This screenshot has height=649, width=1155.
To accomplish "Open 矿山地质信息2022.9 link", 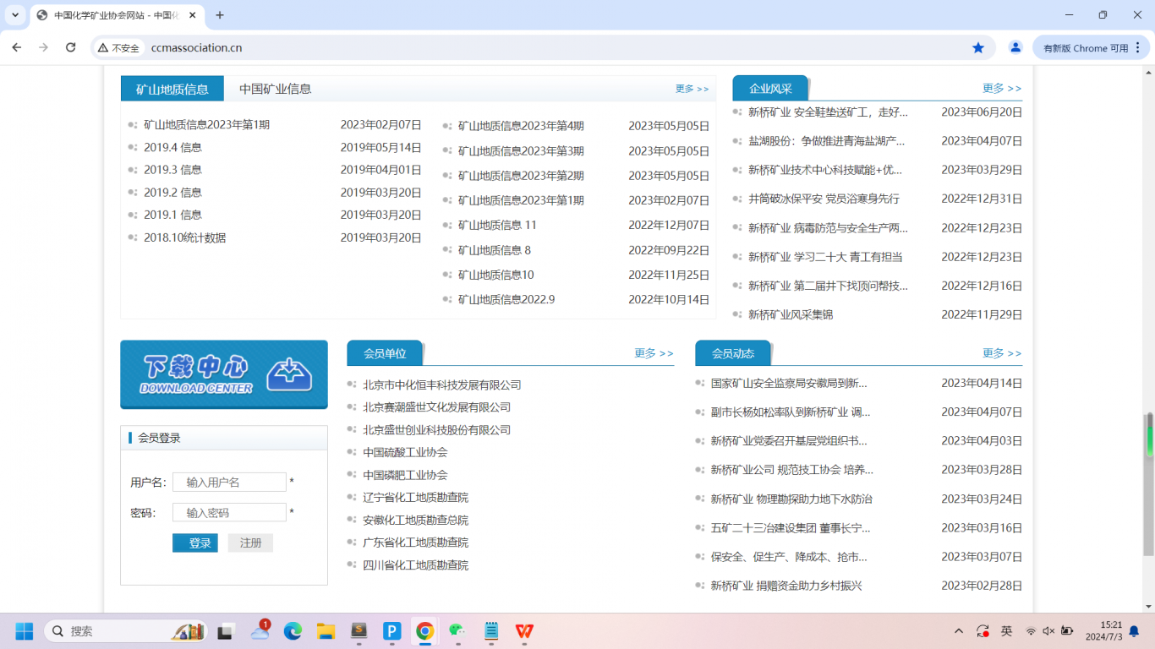I will (x=506, y=299).
